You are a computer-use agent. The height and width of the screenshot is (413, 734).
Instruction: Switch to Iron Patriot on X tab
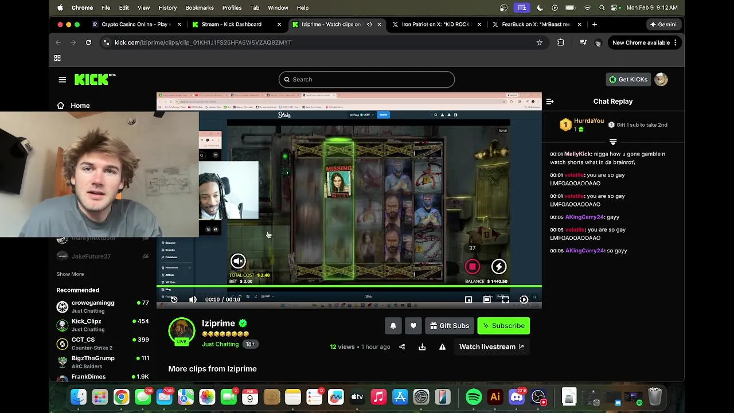click(436, 25)
